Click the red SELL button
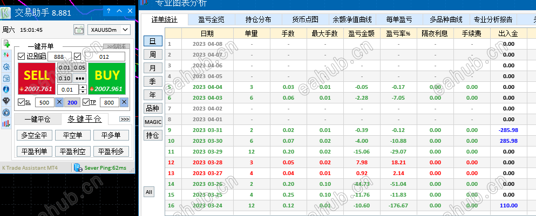This screenshot has width=536, height=216. tap(37, 79)
